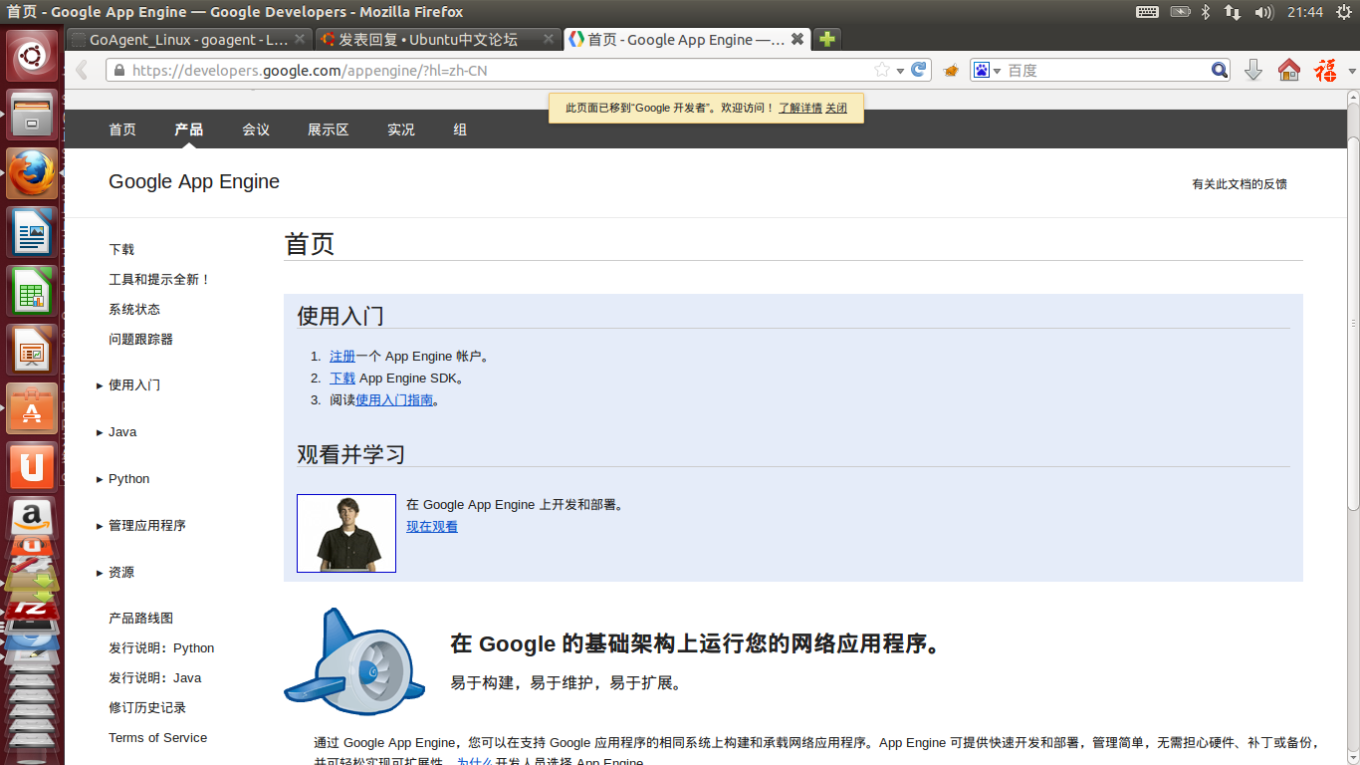Open the Files manager from the dock

(x=33, y=116)
